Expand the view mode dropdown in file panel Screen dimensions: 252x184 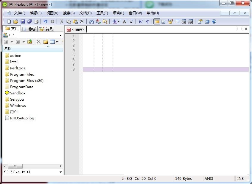pos(57,42)
